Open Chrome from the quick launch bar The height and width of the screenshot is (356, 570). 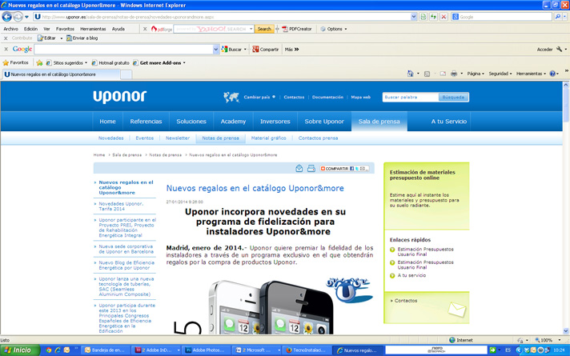pos(48,350)
